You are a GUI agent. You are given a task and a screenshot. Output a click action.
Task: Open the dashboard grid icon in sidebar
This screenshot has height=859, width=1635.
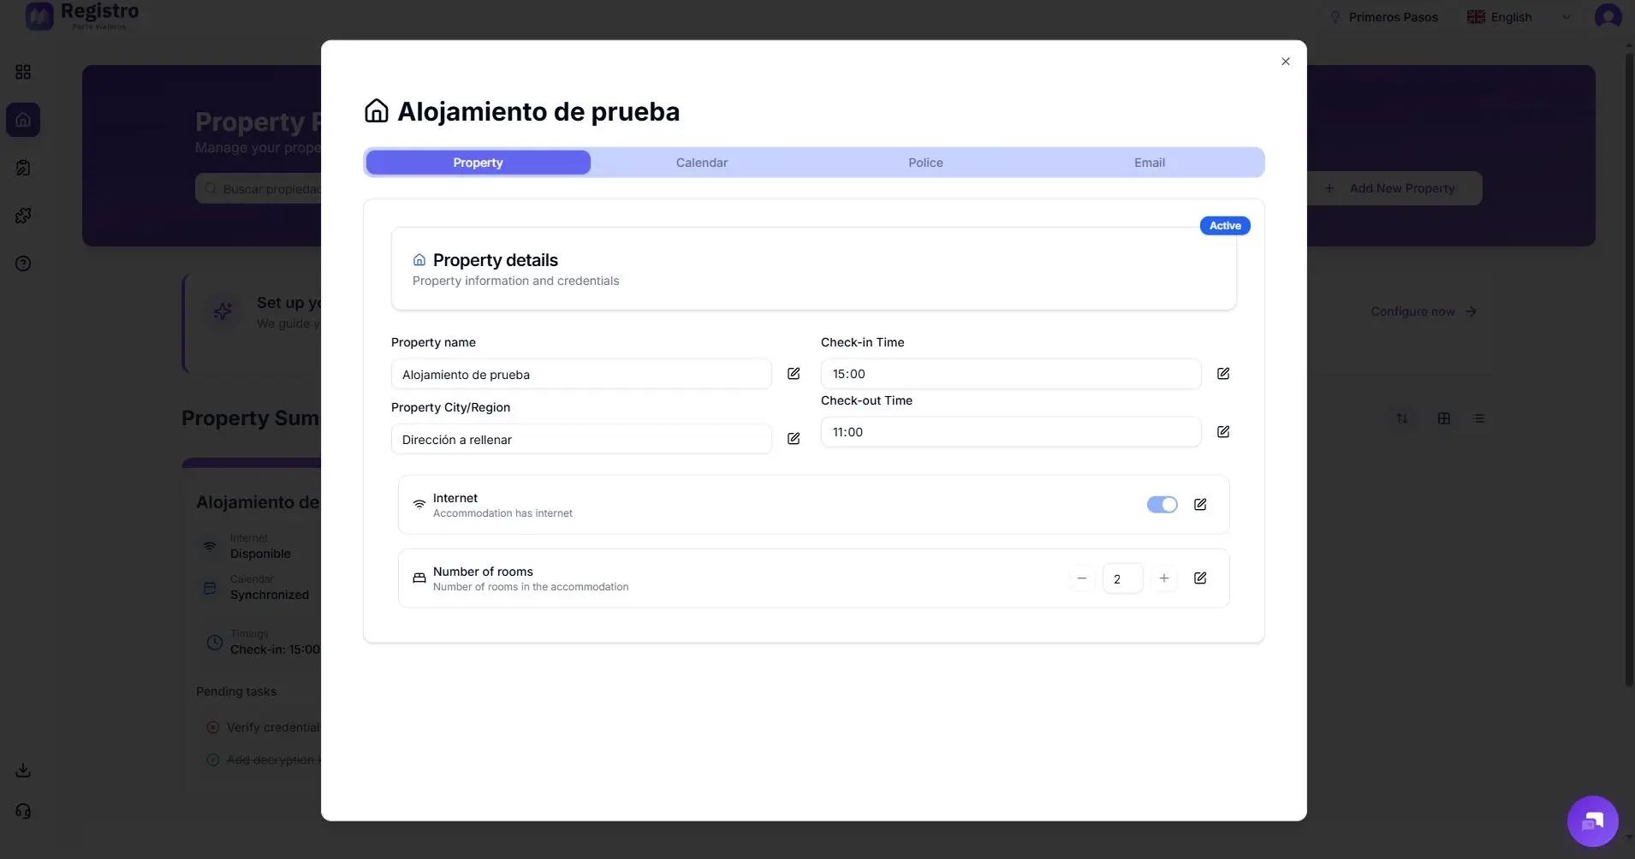click(23, 72)
